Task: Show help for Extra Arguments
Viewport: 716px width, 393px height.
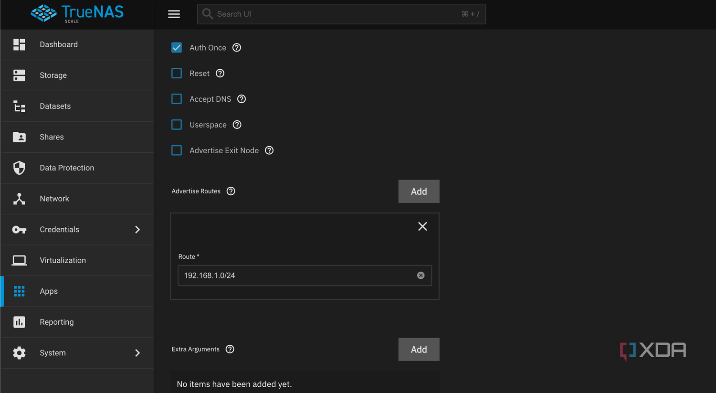Action: pos(230,349)
